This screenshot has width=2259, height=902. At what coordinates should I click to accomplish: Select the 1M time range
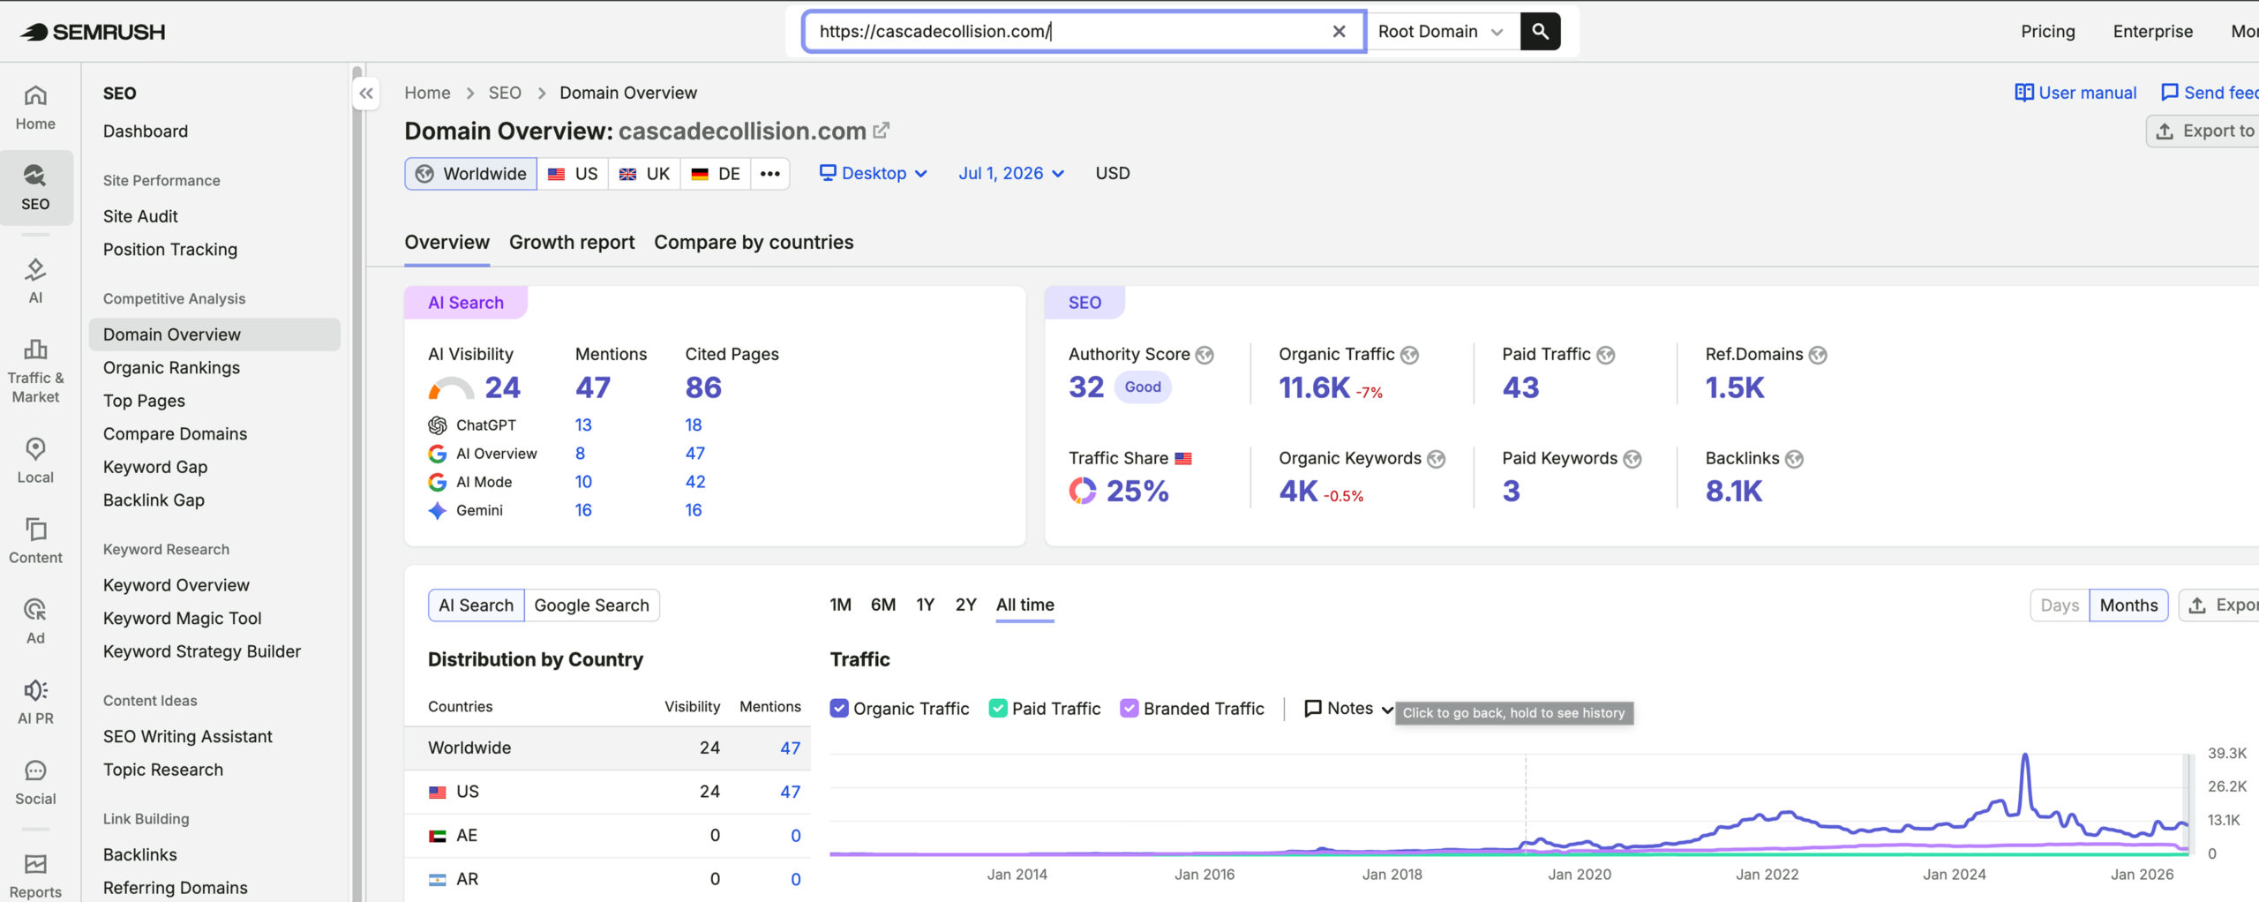click(840, 605)
